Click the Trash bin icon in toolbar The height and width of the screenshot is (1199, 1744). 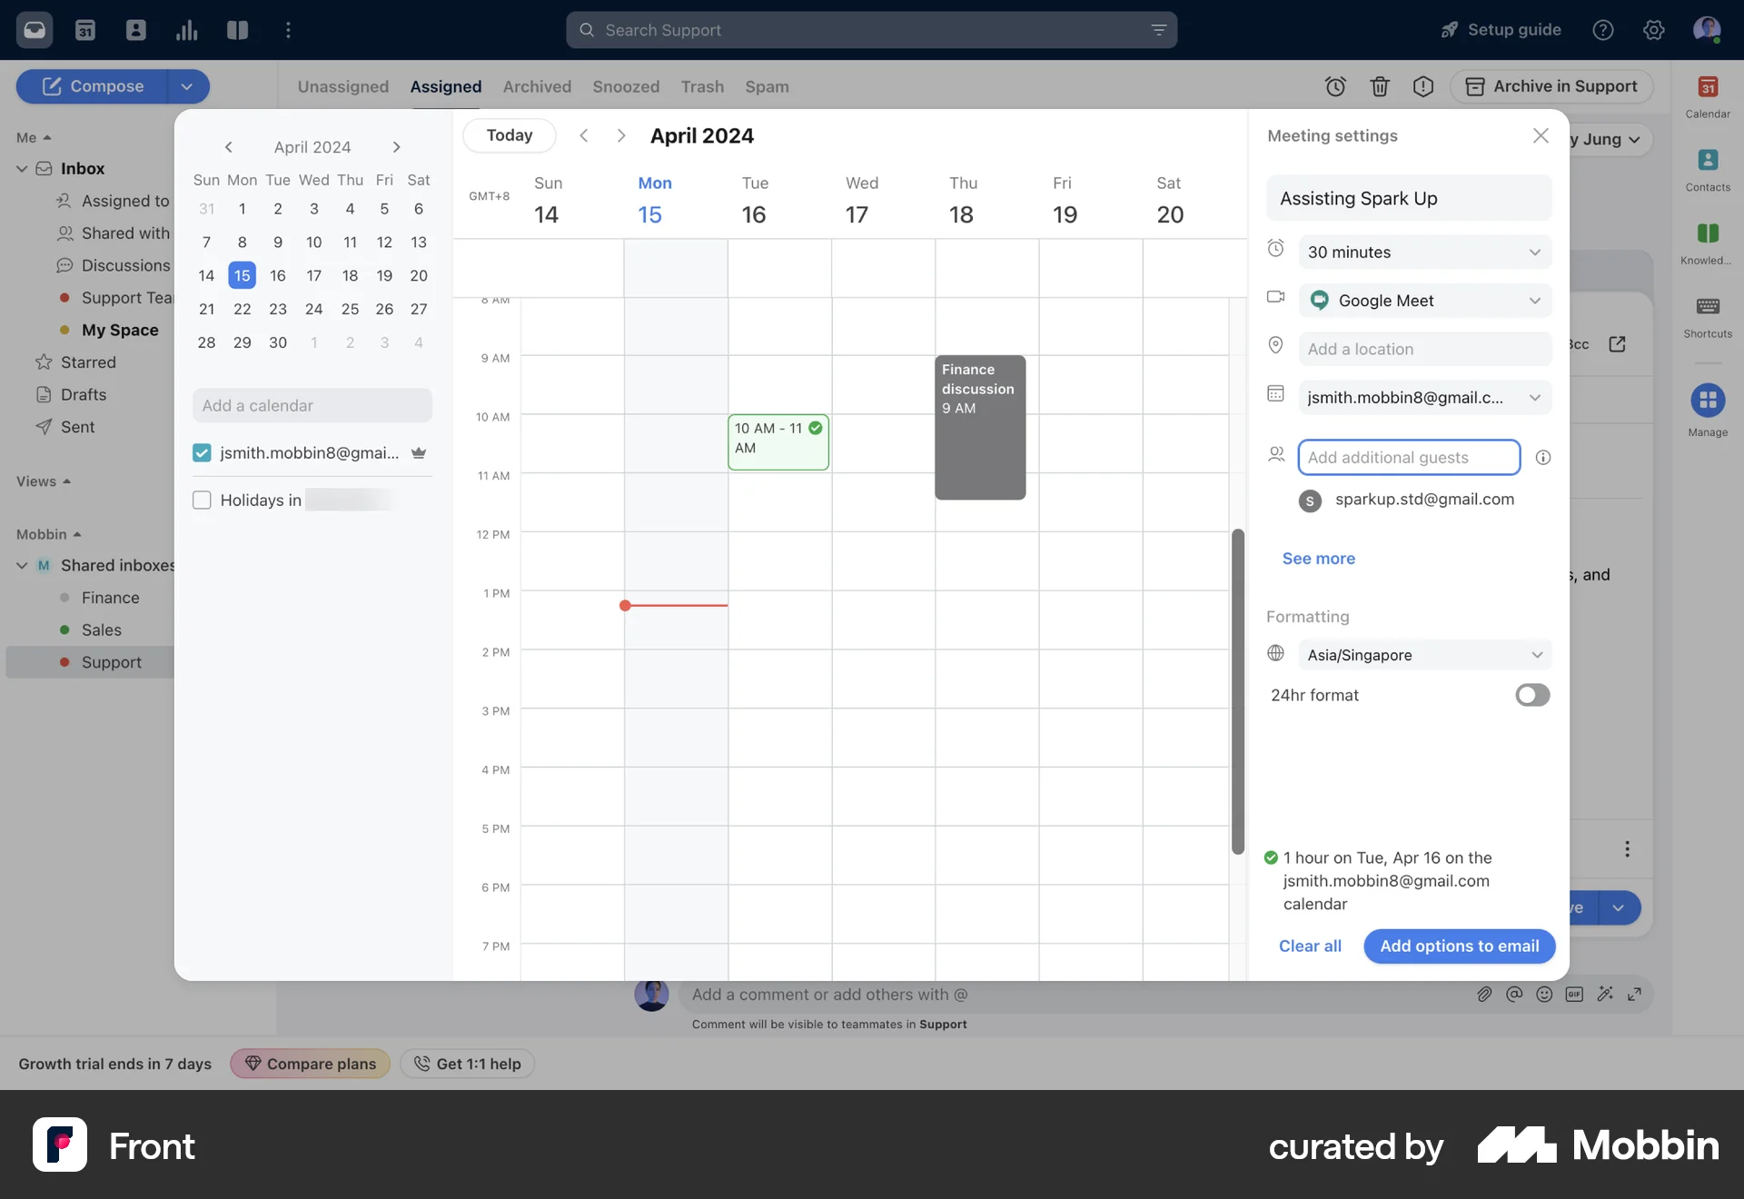click(x=1379, y=86)
